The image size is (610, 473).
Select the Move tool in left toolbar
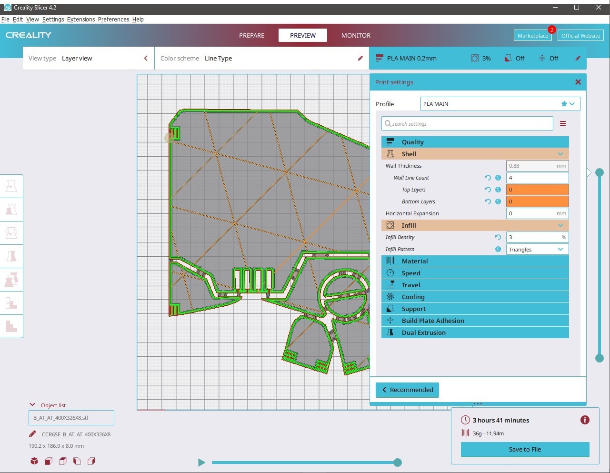pos(11,187)
